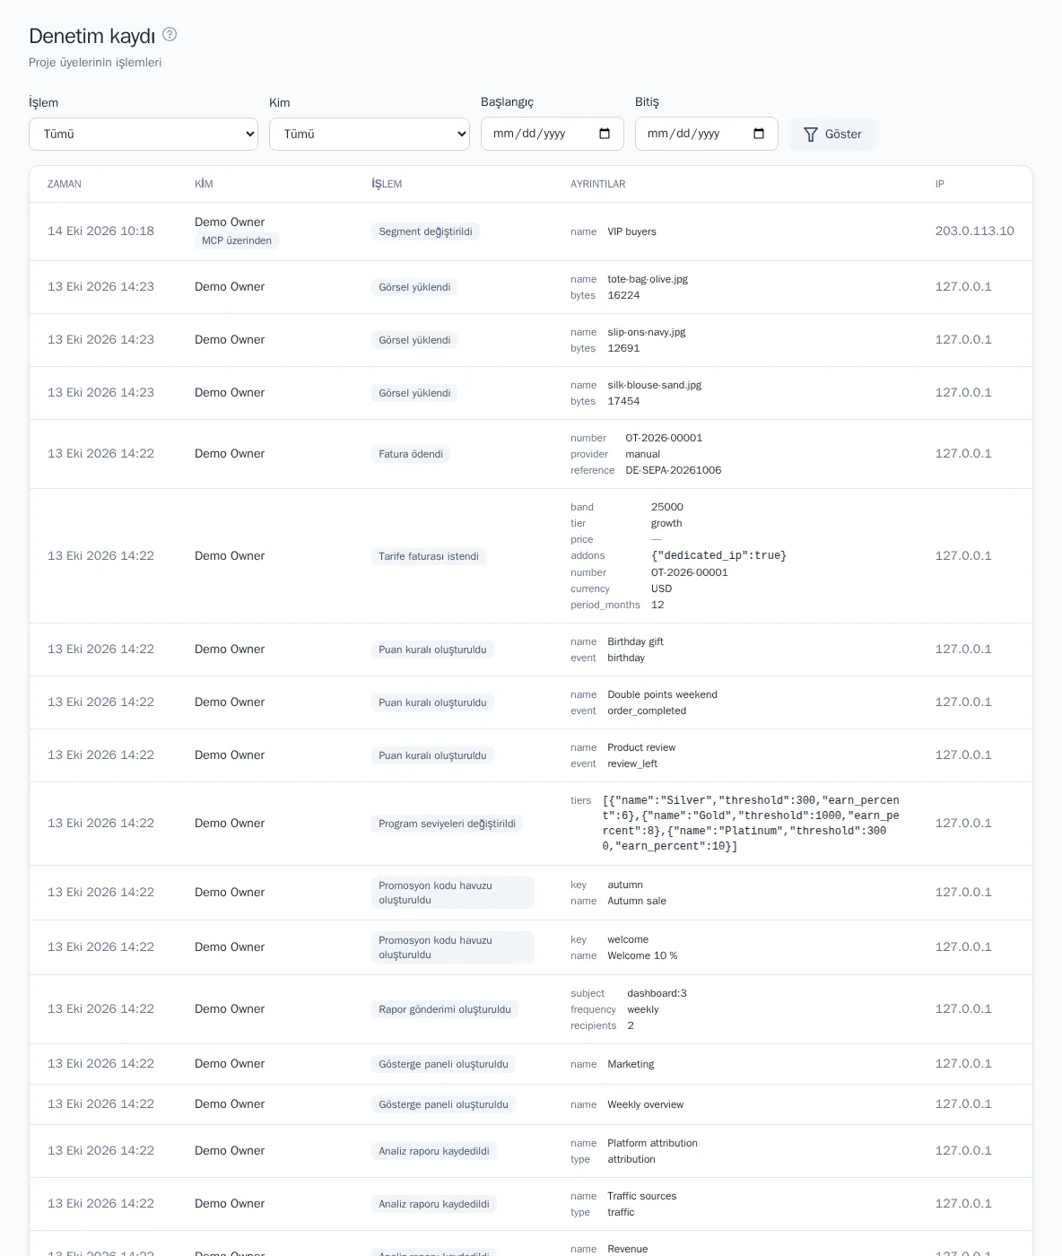
Task: Click the 'Marketing' dashboard name
Action: (631, 1064)
